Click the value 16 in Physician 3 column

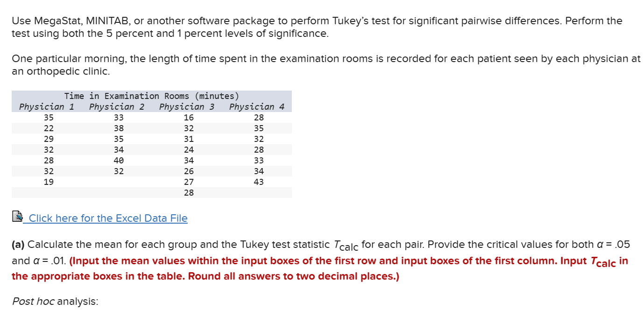[x=189, y=118]
